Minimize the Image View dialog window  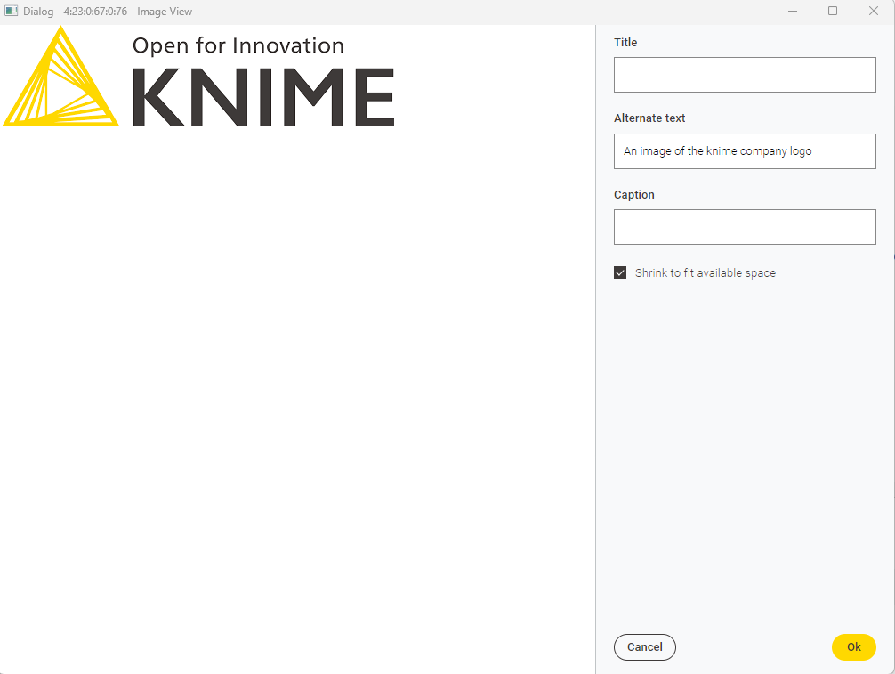tap(793, 11)
